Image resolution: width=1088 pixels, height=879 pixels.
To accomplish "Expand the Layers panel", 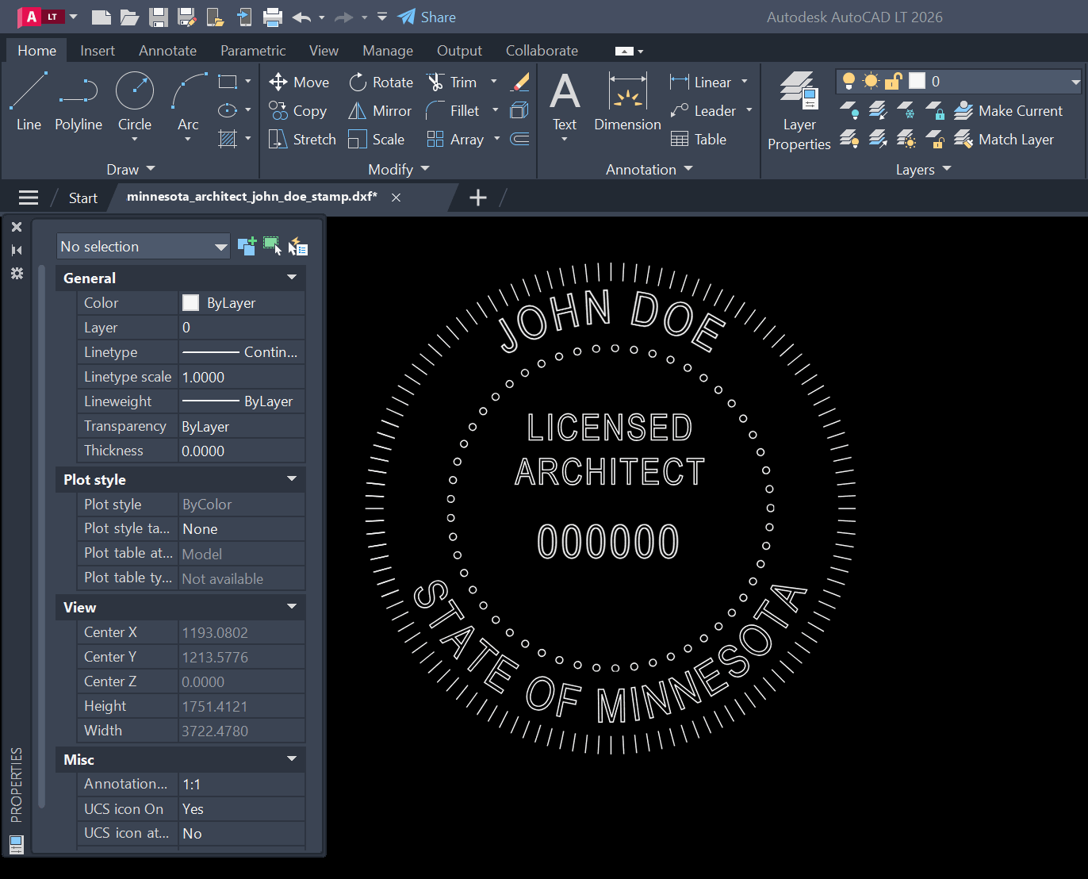I will tap(923, 169).
